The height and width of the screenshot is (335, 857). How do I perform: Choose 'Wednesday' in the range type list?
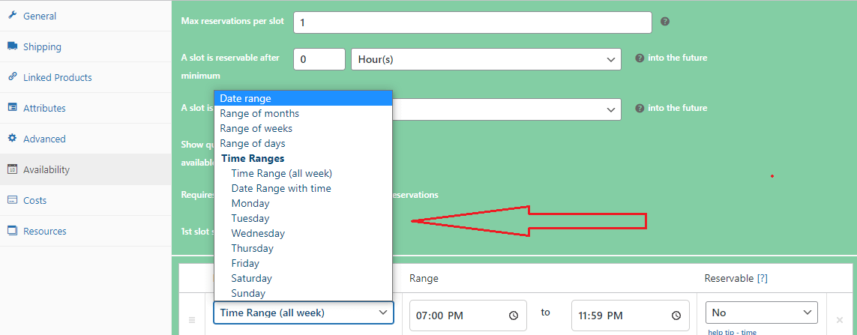[x=258, y=234]
